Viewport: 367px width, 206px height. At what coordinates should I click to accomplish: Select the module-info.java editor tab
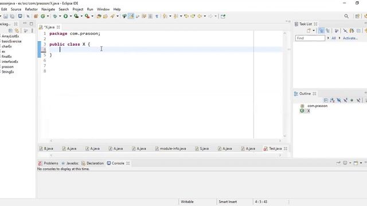pyautogui.click(x=170, y=149)
